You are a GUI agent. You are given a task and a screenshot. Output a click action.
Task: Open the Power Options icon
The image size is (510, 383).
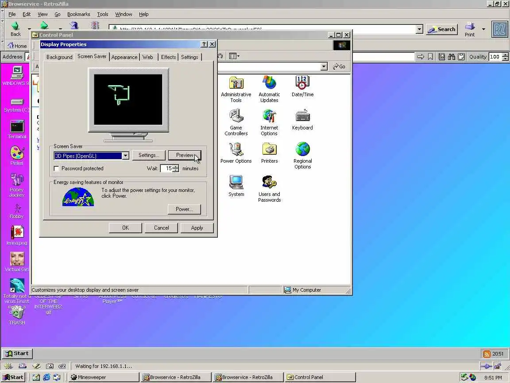click(x=236, y=153)
